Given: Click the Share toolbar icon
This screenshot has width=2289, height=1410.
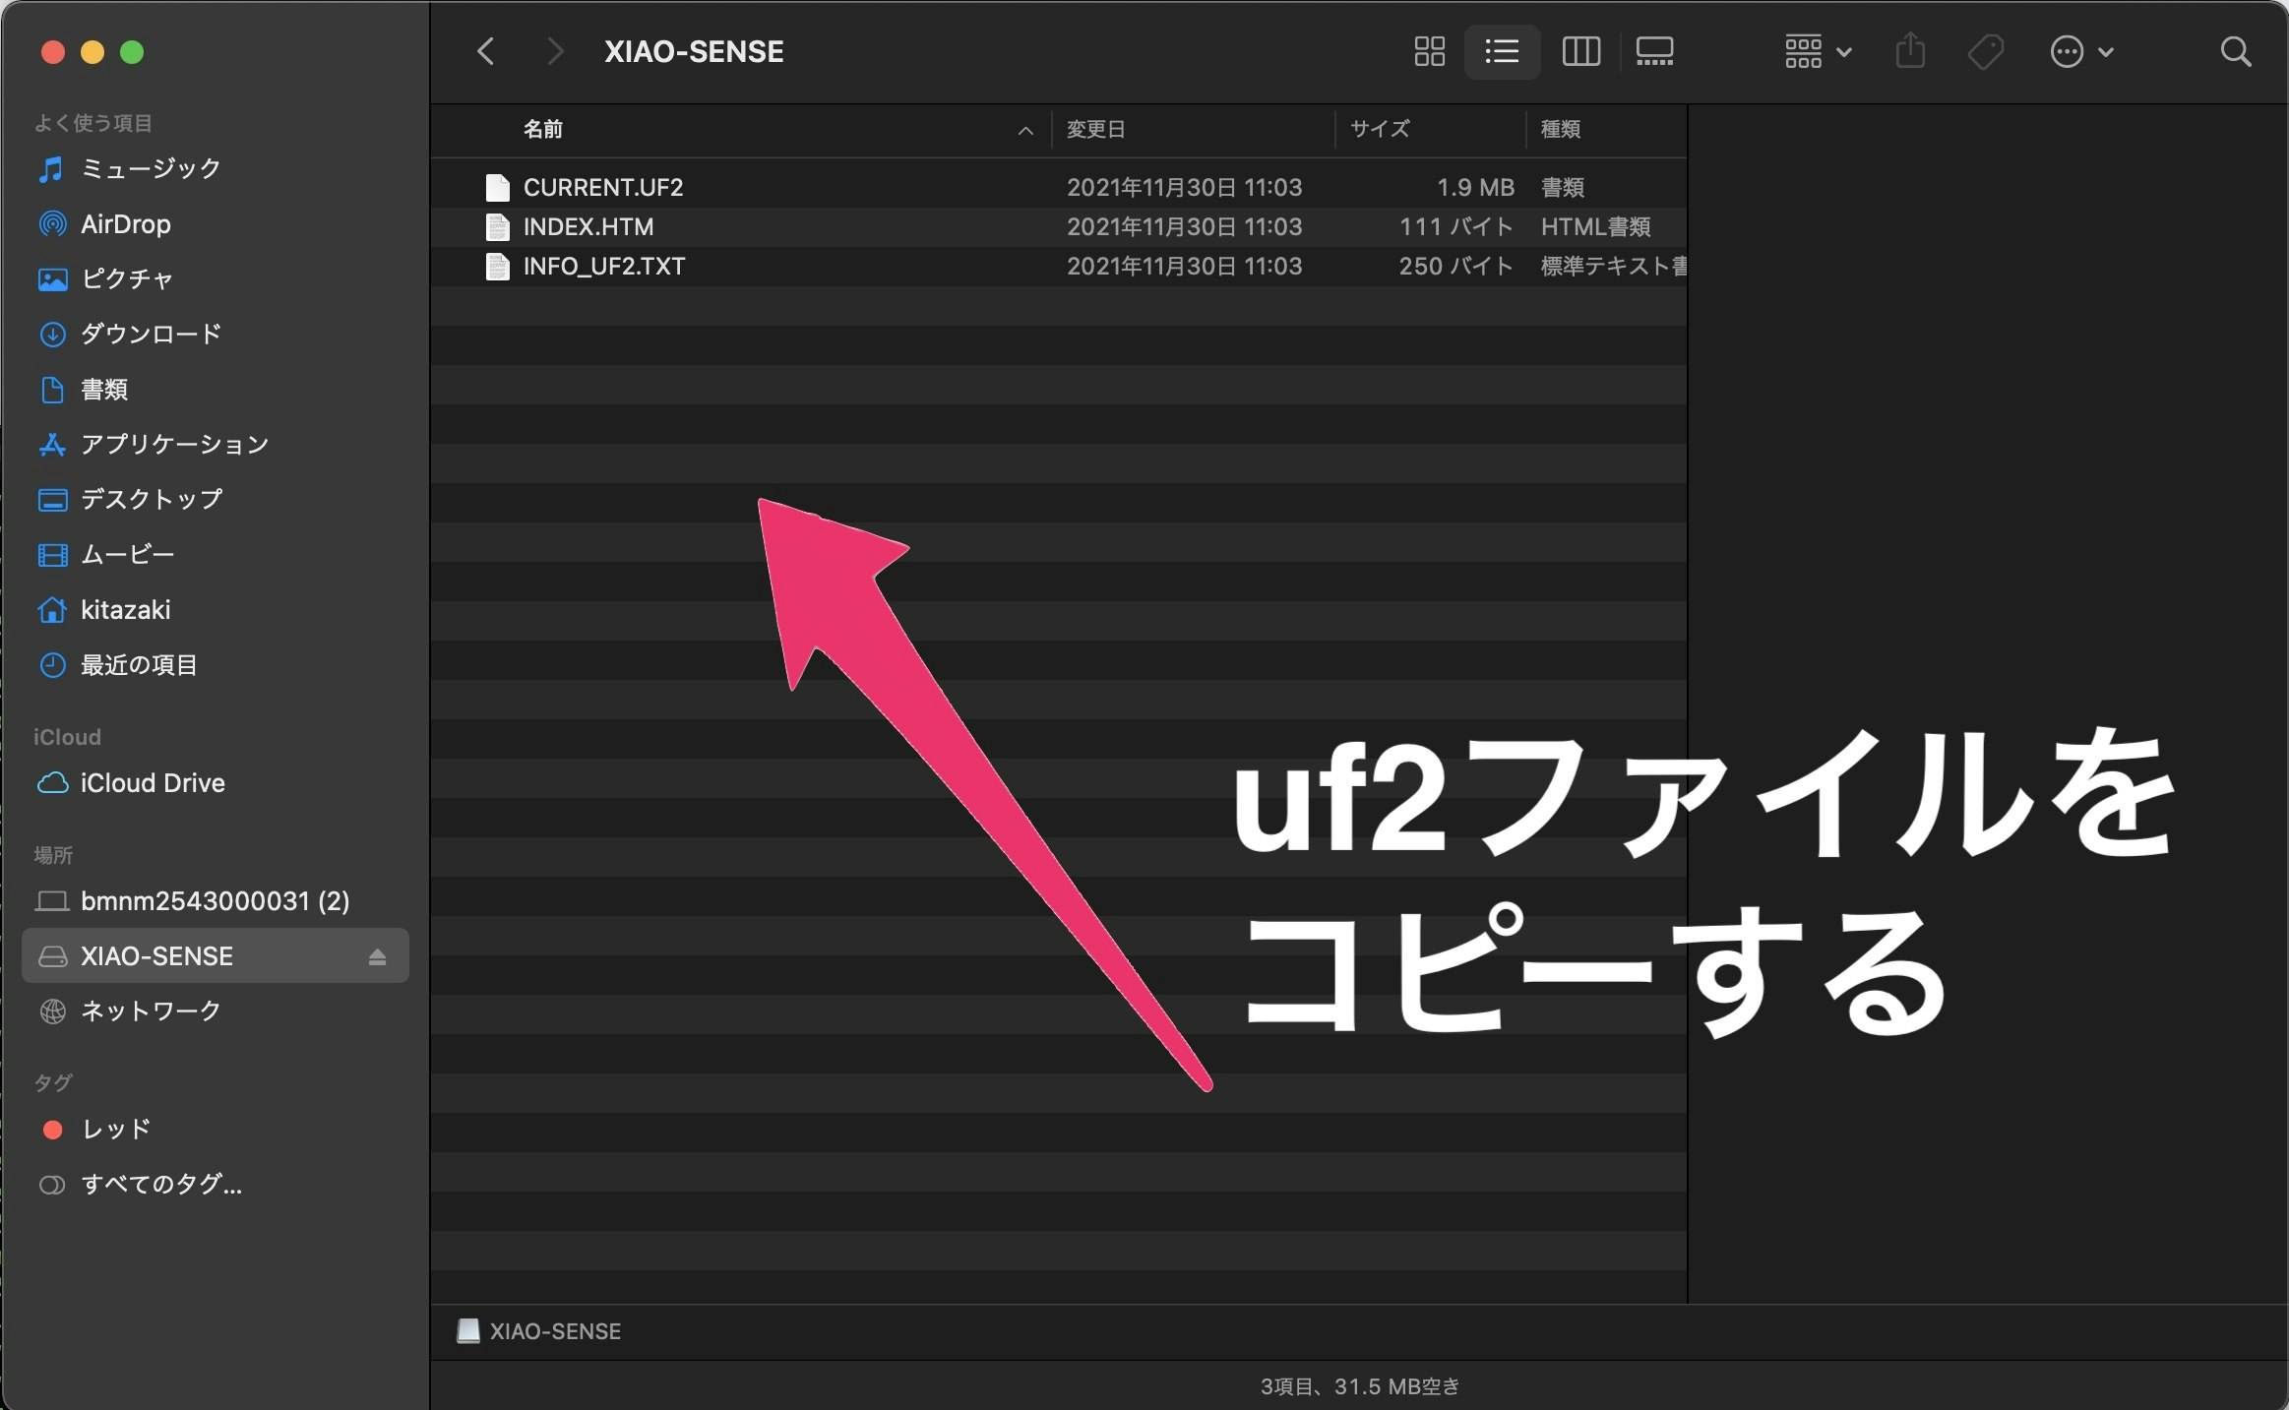Looking at the screenshot, I should coord(1910,51).
